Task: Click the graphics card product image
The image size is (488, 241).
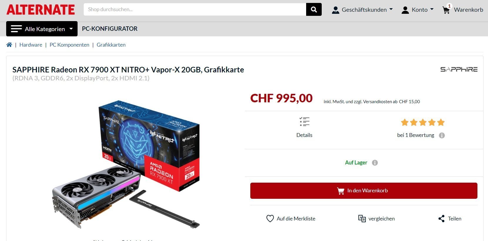Action: click(x=126, y=165)
